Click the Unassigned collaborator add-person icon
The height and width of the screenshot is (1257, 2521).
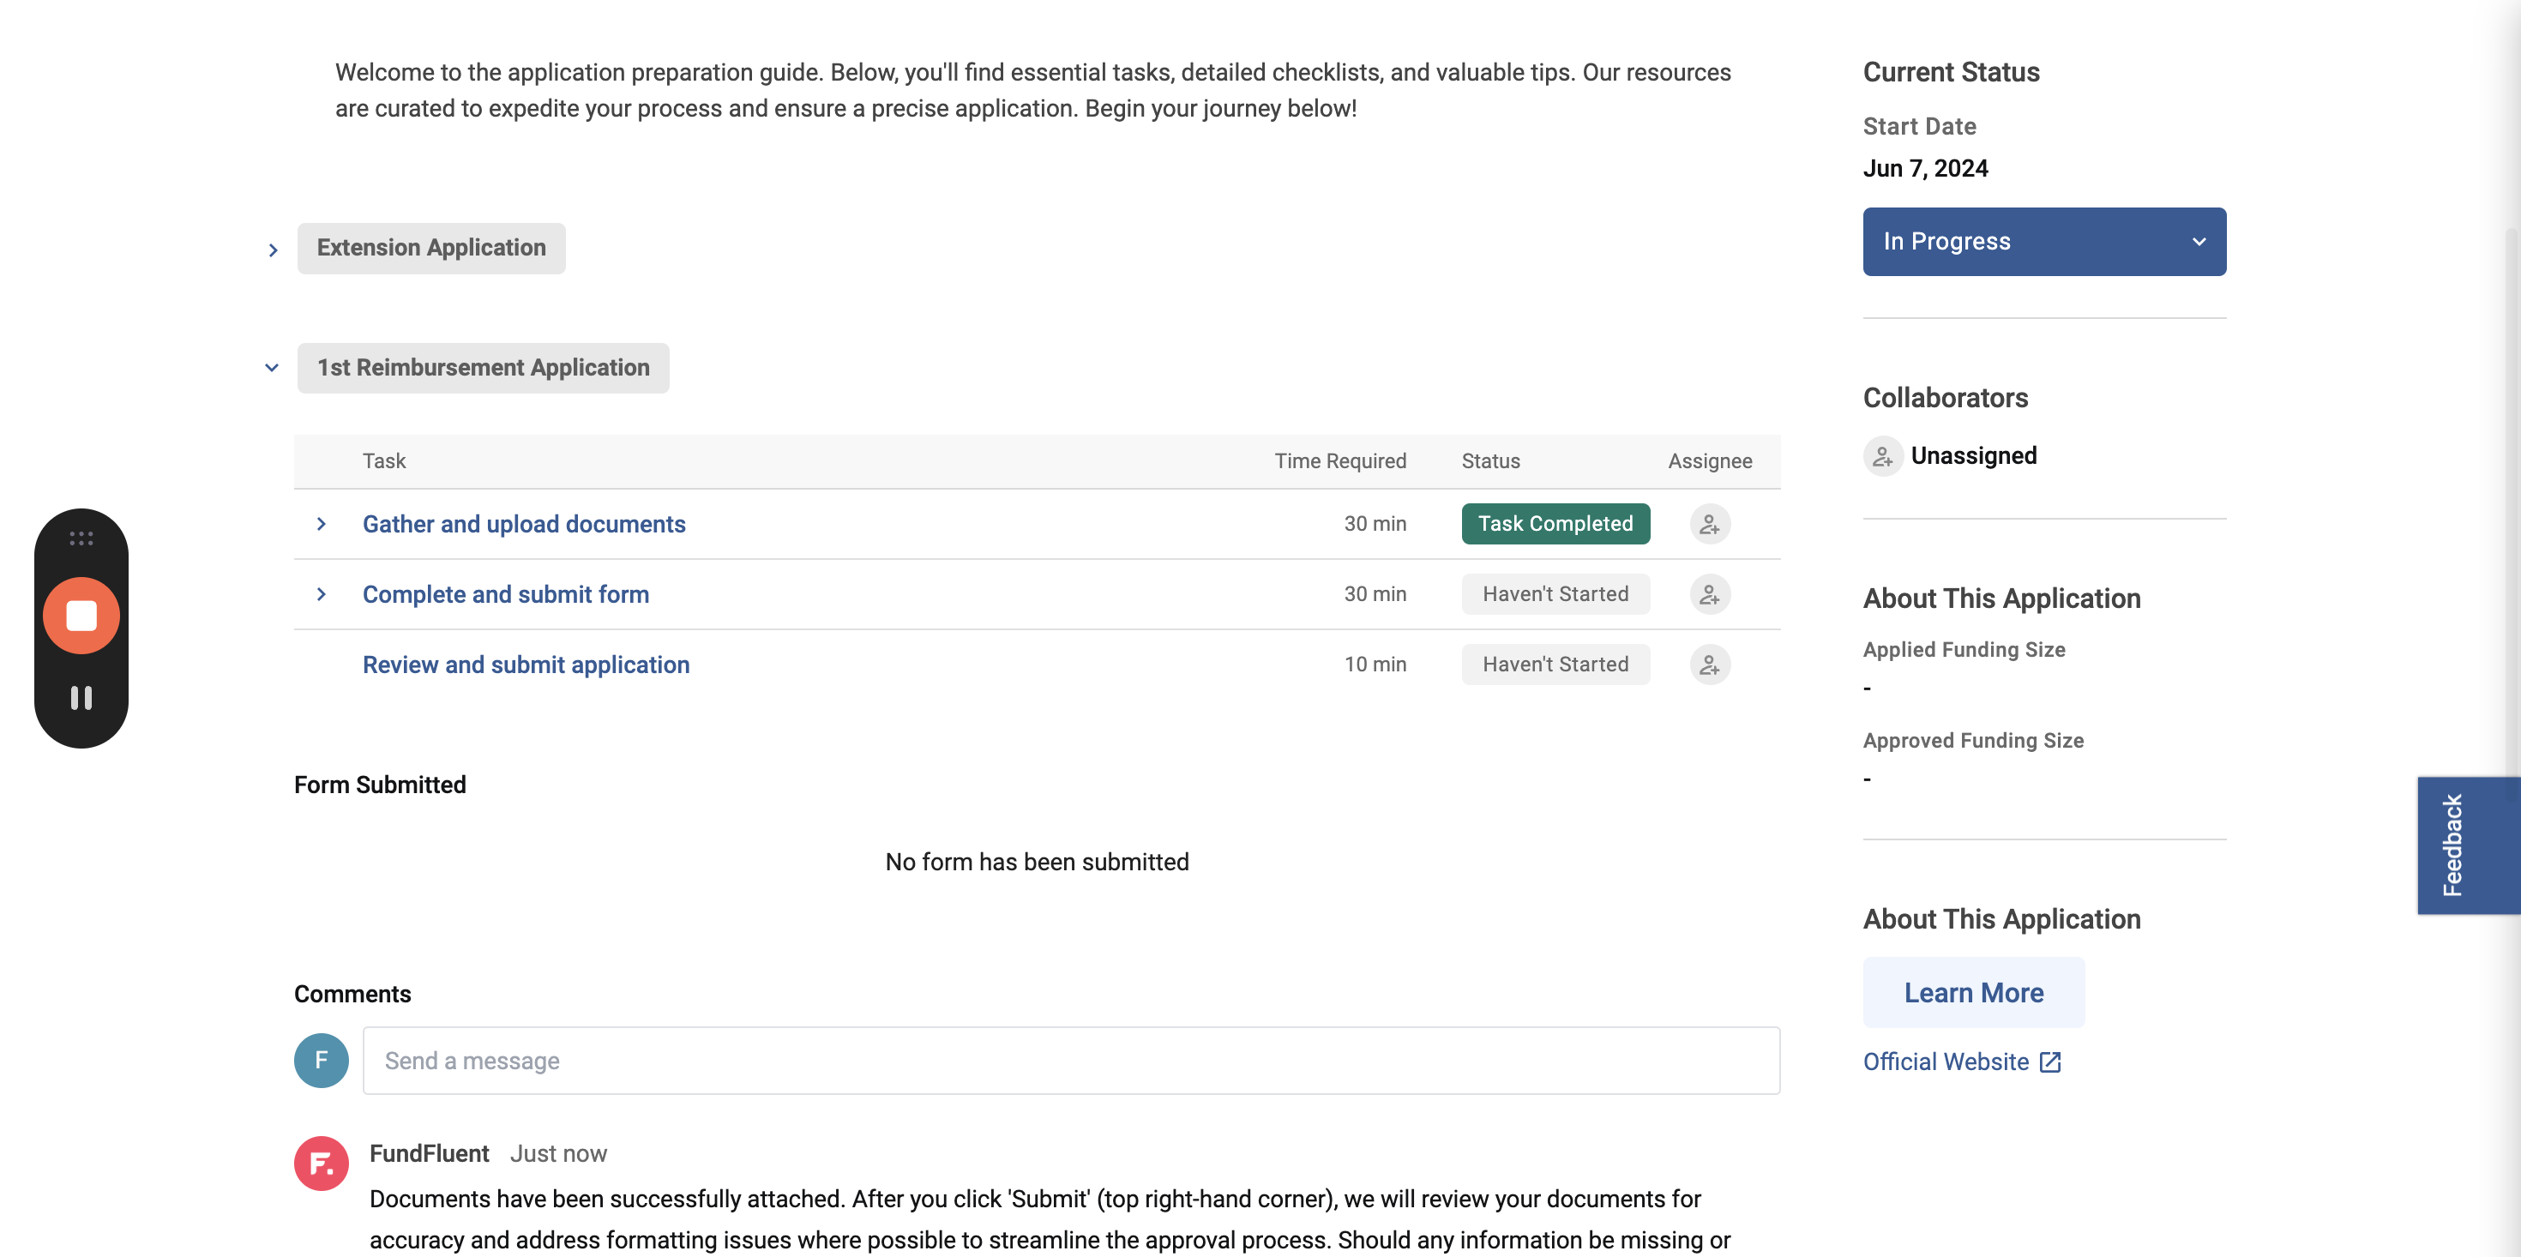click(x=1882, y=456)
